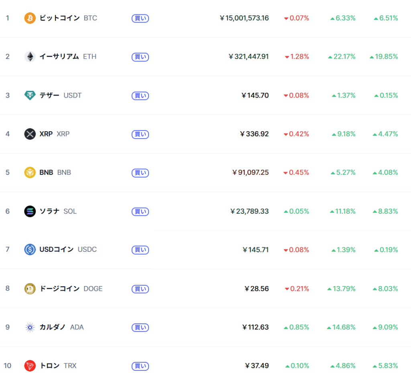Click the Tether USDT logo icon

(x=30, y=95)
